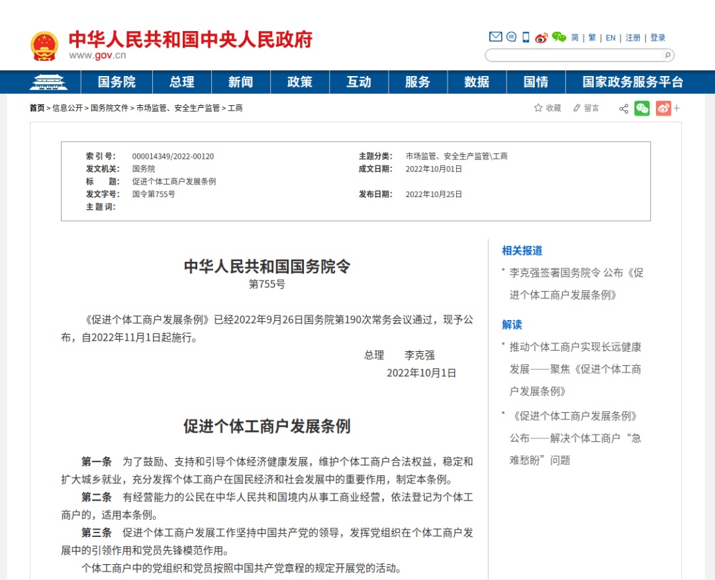The height and width of the screenshot is (580, 715).
Task: Click the 登录 login link
Action: click(x=657, y=38)
